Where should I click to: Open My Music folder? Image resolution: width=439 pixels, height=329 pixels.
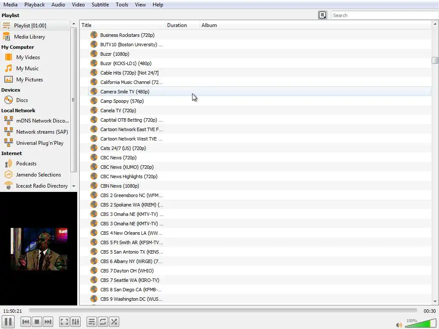[x=35, y=69]
